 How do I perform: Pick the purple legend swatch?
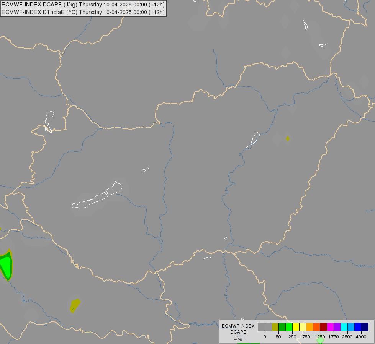click(x=337, y=327)
